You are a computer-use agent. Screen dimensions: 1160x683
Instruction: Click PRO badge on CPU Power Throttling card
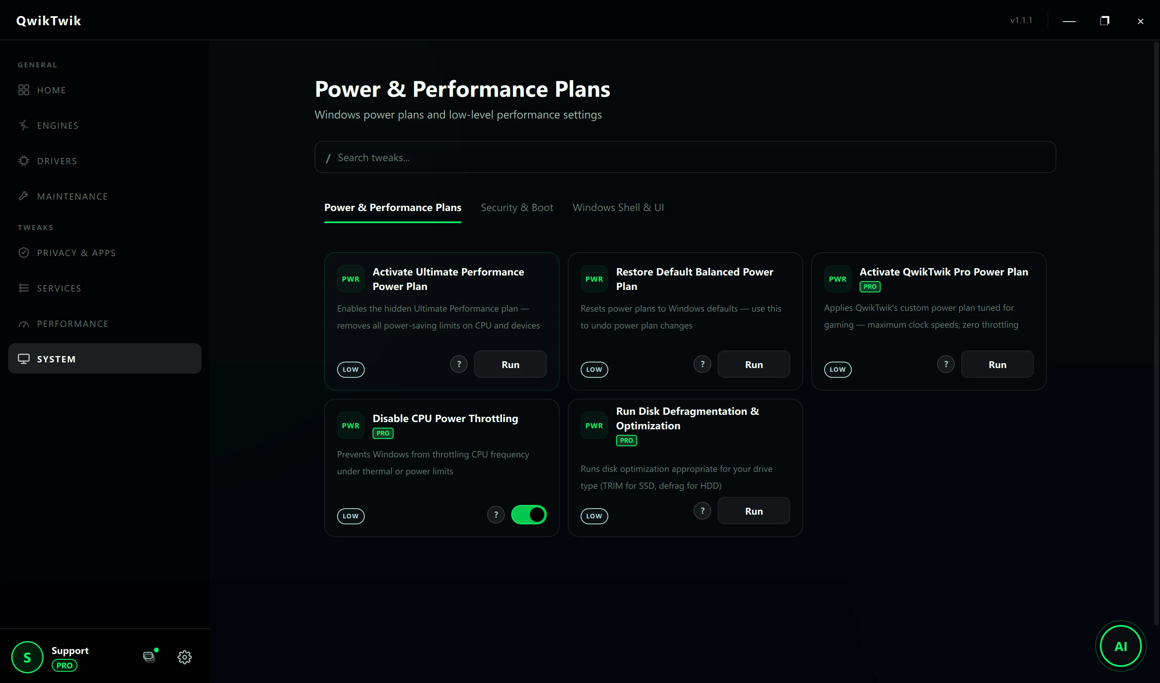(383, 433)
